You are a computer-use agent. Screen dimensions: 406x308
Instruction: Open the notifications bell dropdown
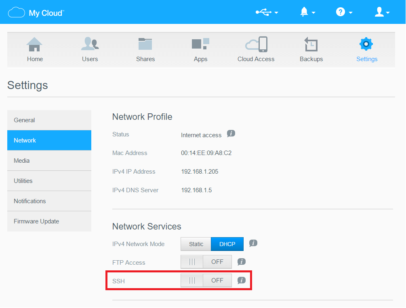click(x=307, y=13)
